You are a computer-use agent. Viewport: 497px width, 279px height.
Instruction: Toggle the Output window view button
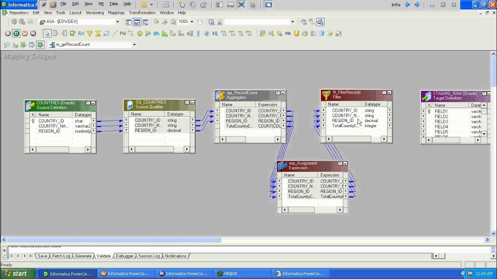click(137, 22)
